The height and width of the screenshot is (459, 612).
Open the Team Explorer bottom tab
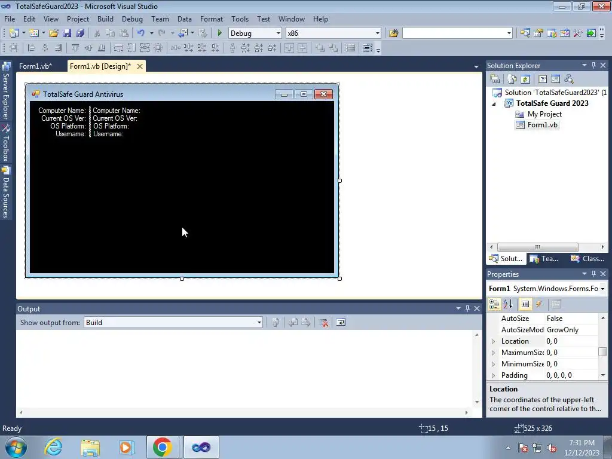(x=545, y=258)
